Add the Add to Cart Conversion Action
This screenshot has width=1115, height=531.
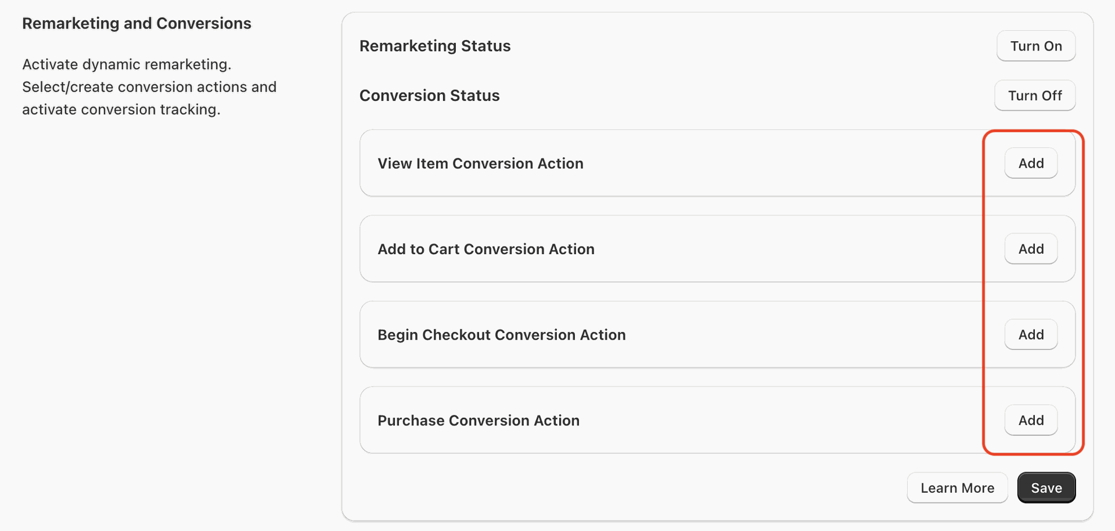point(1030,249)
